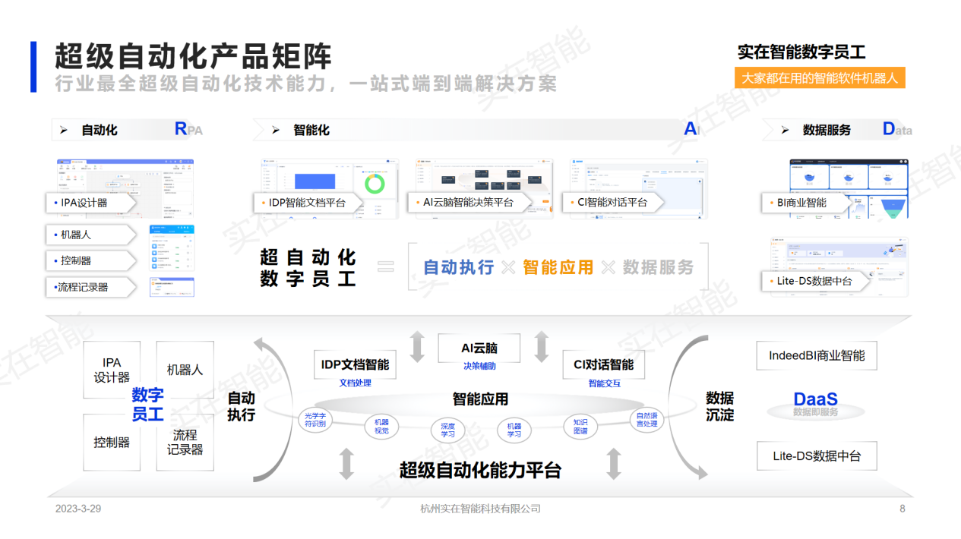Click the AI logo in the 智能化 header
This screenshot has width=961, height=539.
coord(690,129)
